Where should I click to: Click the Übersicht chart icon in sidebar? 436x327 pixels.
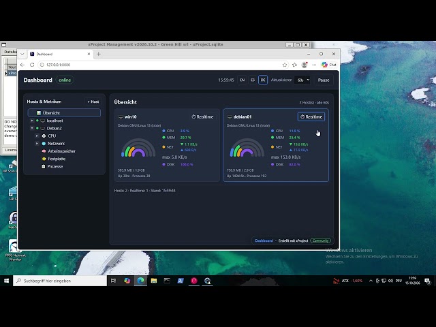click(x=39, y=113)
